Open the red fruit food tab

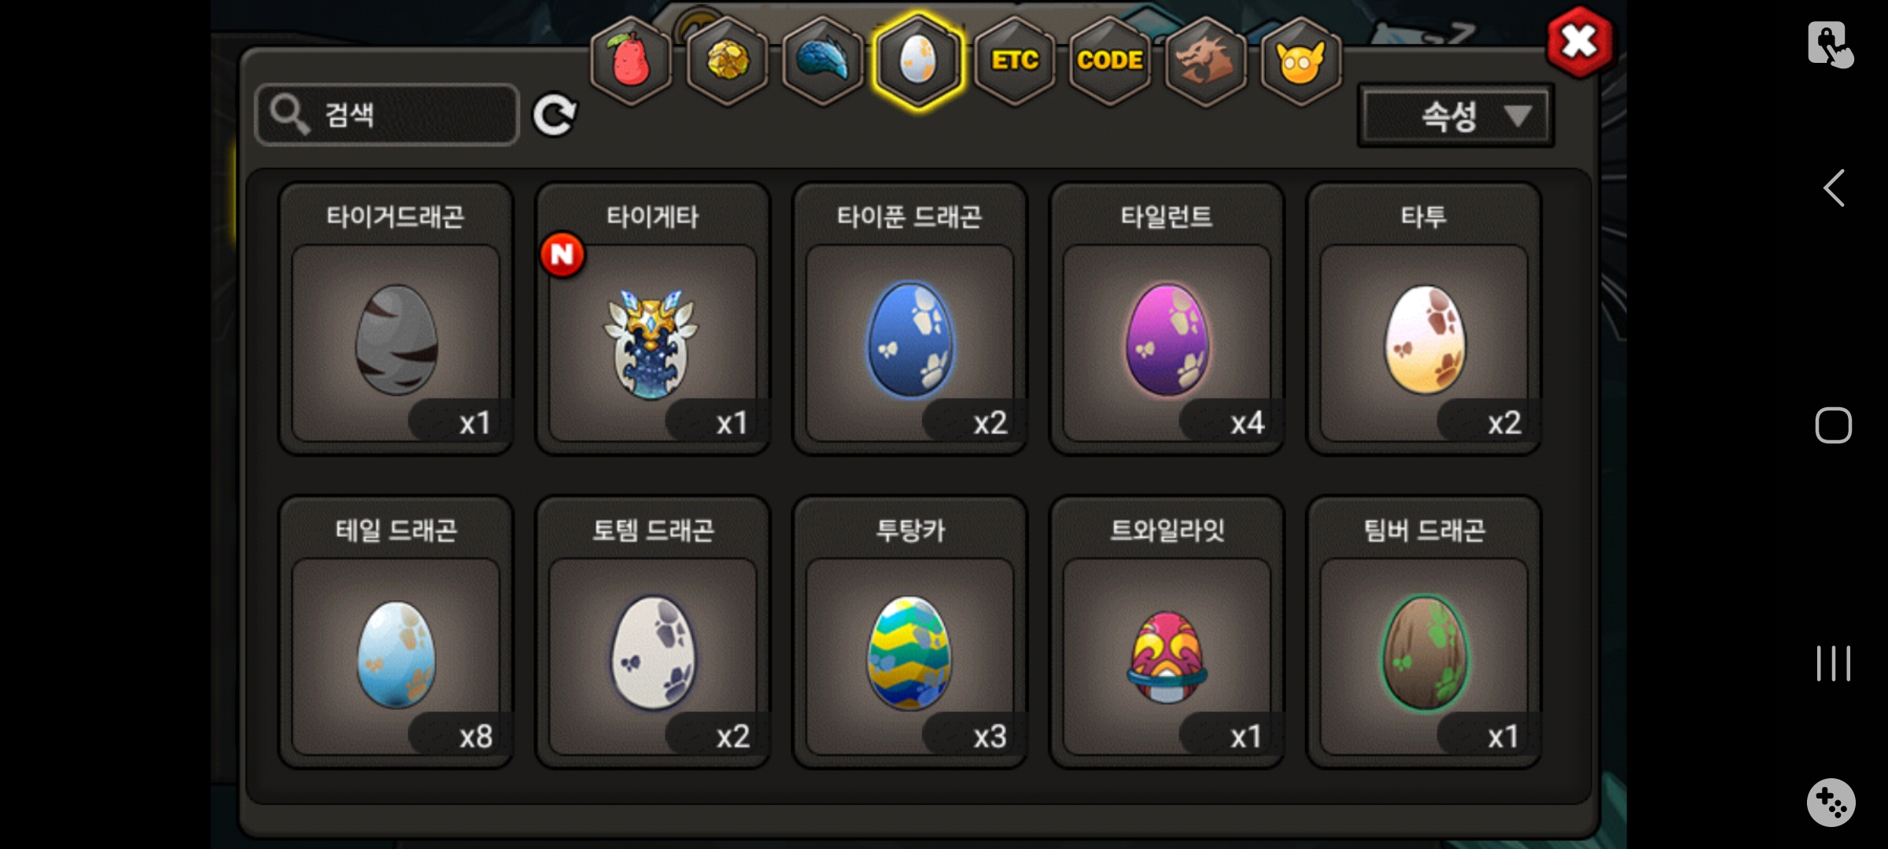(631, 61)
